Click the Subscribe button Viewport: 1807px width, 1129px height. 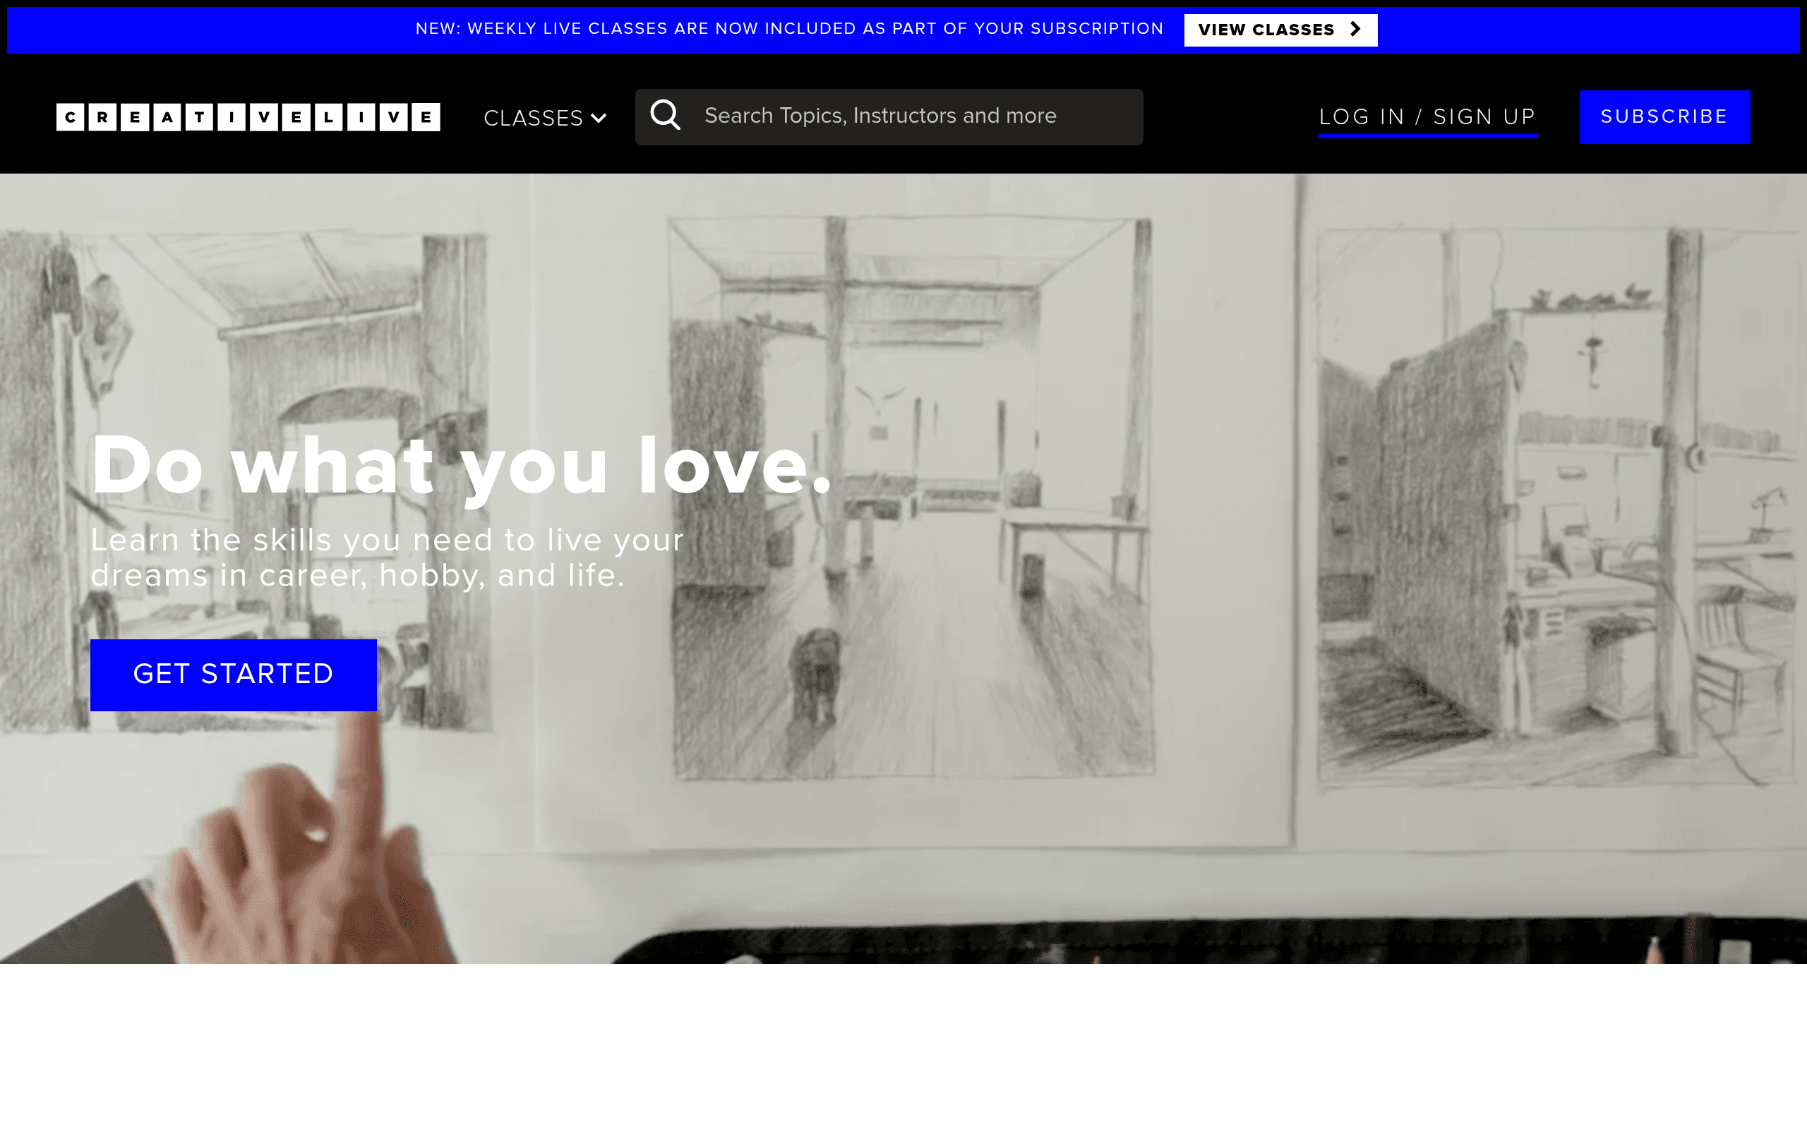[x=1664, y=117]
